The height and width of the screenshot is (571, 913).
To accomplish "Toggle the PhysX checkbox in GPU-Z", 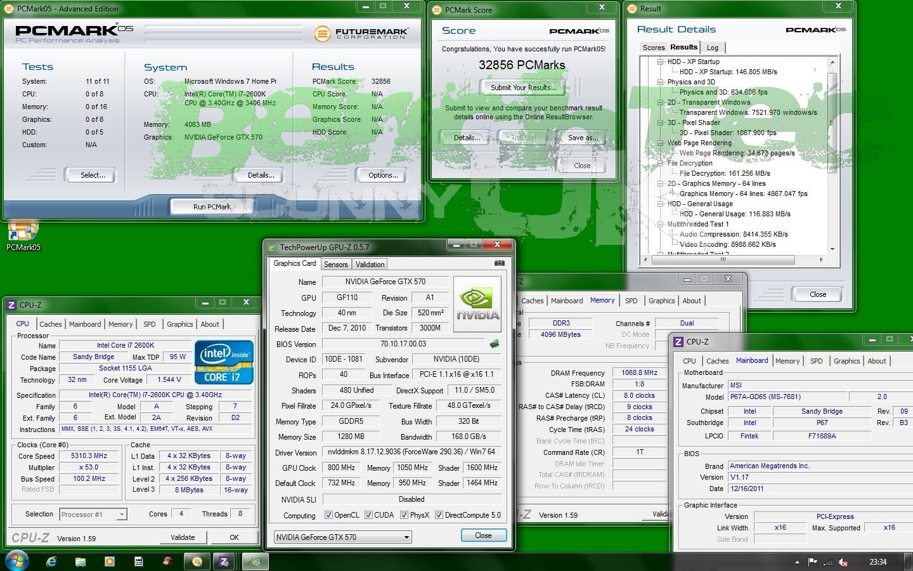I will (x=404, y=515).
